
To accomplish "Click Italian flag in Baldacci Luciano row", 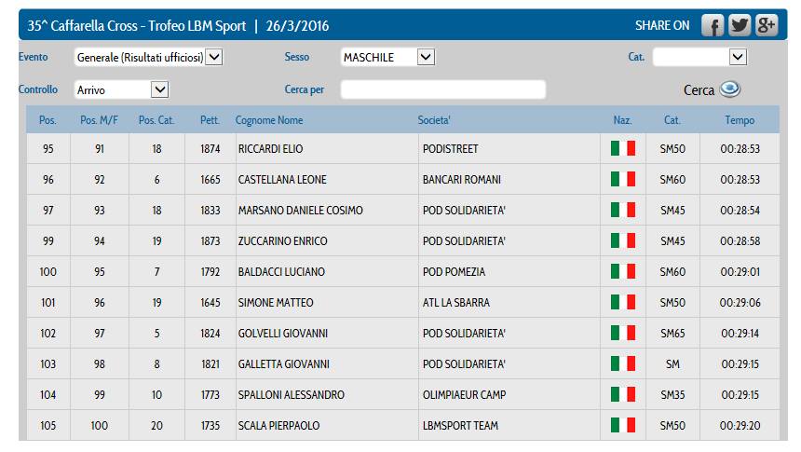I will tap(622, 272).
